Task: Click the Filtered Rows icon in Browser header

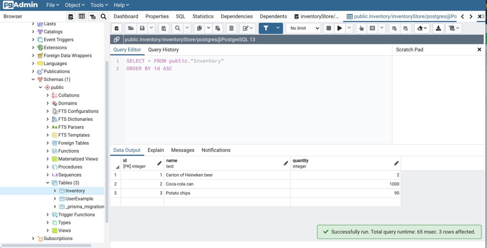Action: pyautogui.click(x=93, y=16)
